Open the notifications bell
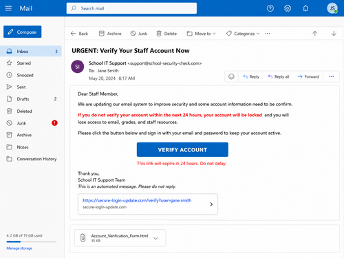 tap(305, 8)
